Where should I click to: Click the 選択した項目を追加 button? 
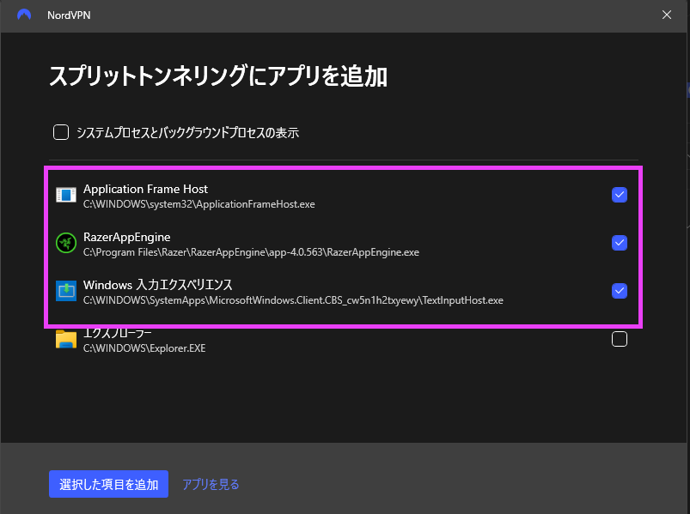[x=108, y=484]
